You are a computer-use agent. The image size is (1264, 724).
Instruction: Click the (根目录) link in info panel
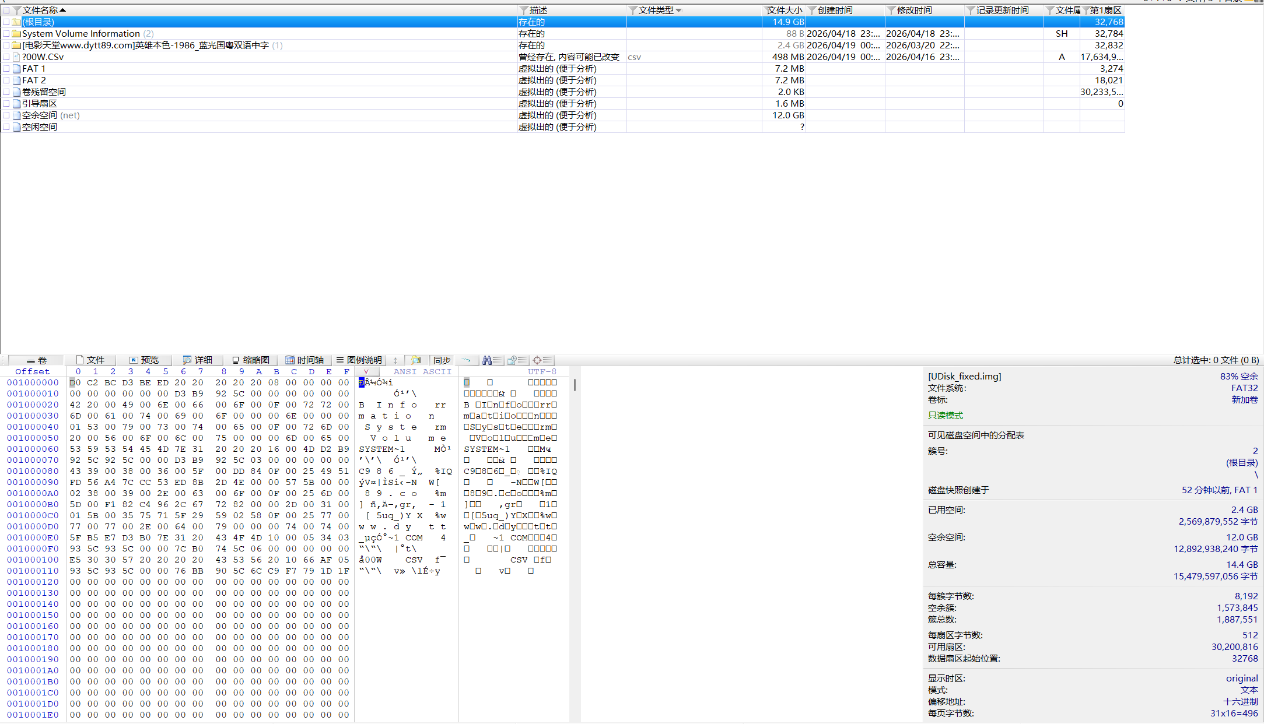[1241, 463]
